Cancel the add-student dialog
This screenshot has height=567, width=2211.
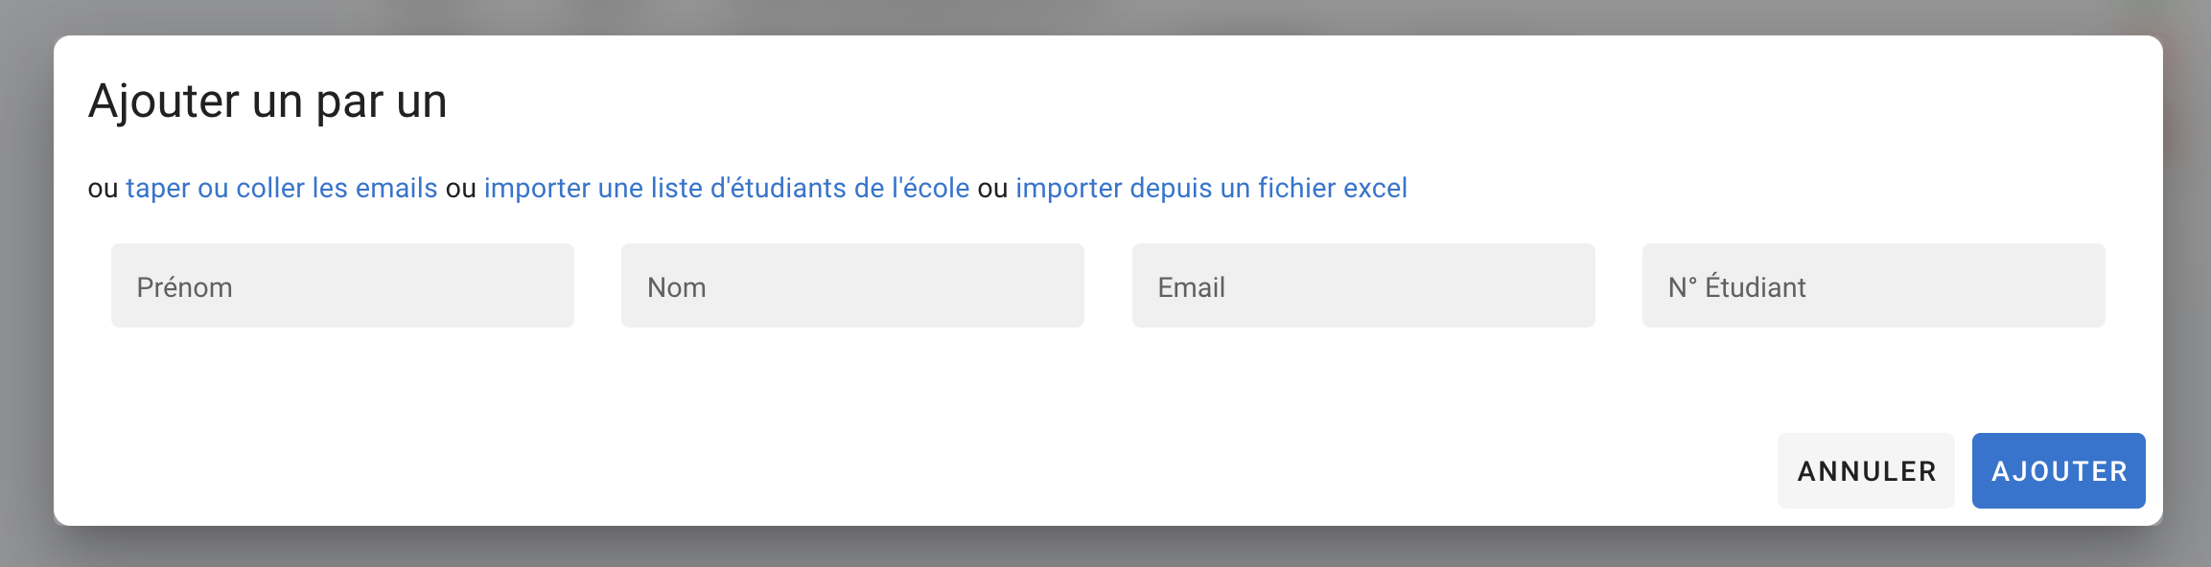1865,470
